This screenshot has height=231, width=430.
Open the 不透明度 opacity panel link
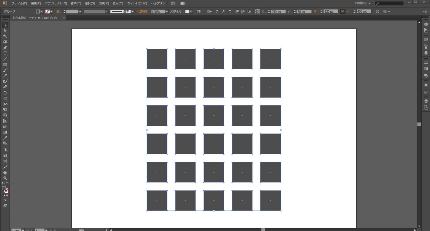pyautogui.click(x=142, y=11)
